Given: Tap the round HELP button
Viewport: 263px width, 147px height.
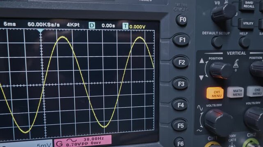Looking at the screenshot, I should click(245, 42).
